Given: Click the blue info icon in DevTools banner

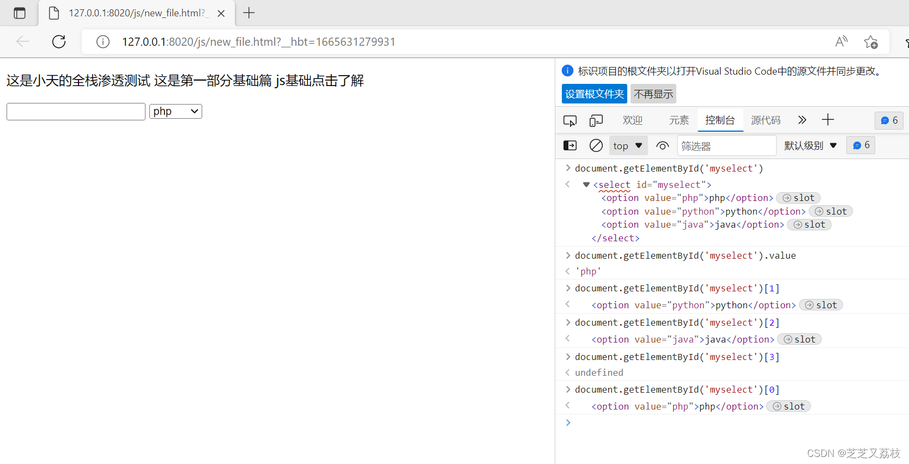Looking at the screenshot, I should pos(567,70).
